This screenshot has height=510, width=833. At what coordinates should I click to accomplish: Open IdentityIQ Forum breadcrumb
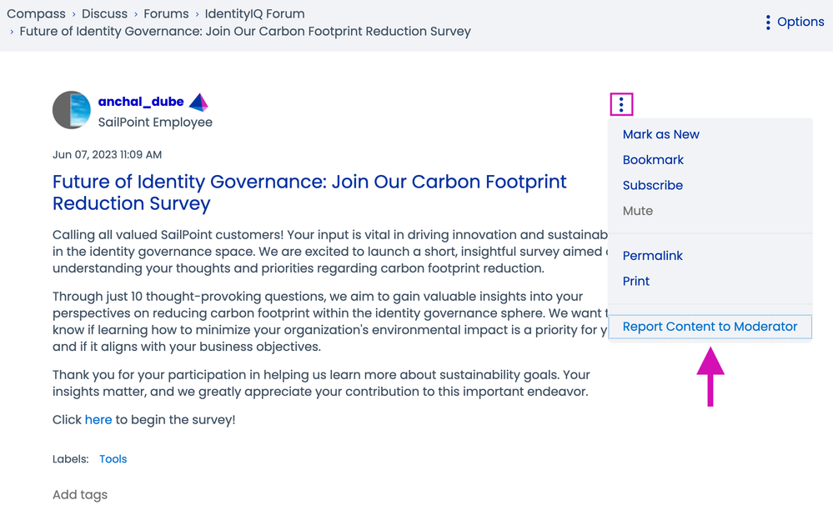click(254, 13)
